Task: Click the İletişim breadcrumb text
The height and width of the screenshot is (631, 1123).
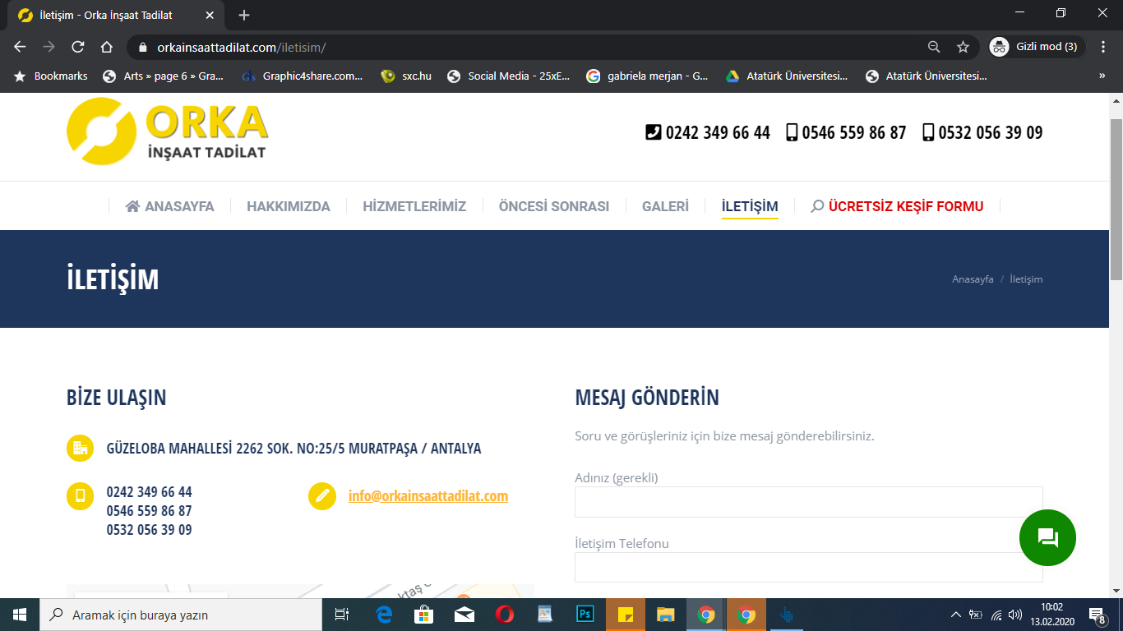Action: [x=1026, y=279]
